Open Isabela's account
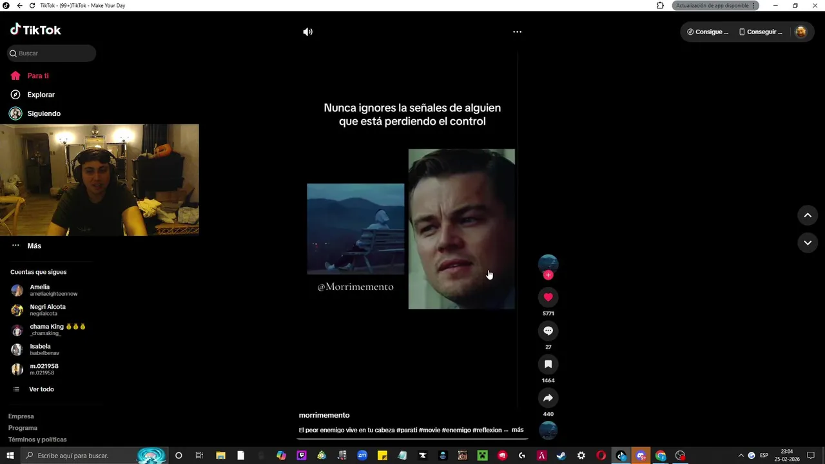Screen dimensions: 825x464 (45, 349)
